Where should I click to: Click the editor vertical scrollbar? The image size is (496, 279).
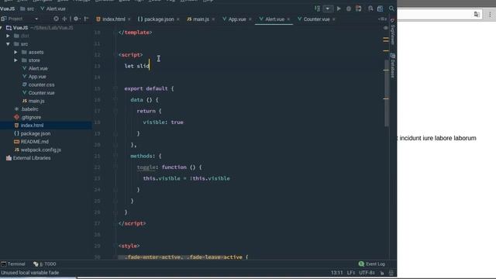coord(387,93)
